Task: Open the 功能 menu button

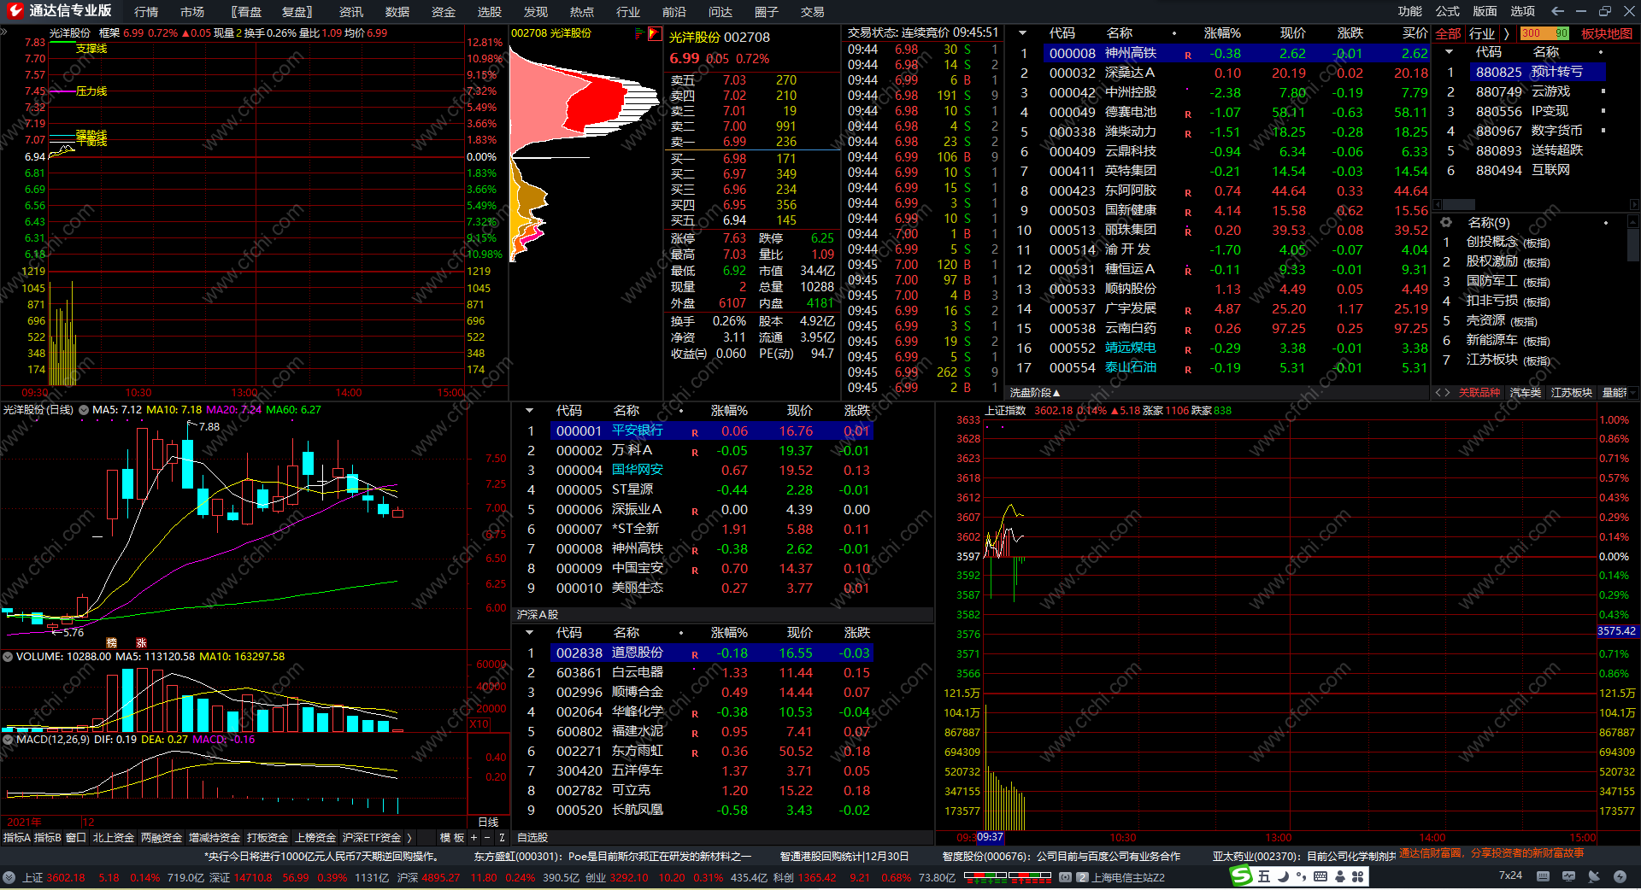Action: click(1410, 11)
